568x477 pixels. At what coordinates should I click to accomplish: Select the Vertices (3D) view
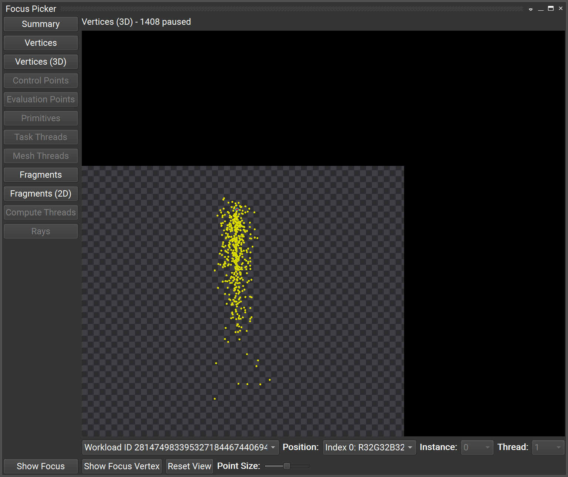point(40,61)
